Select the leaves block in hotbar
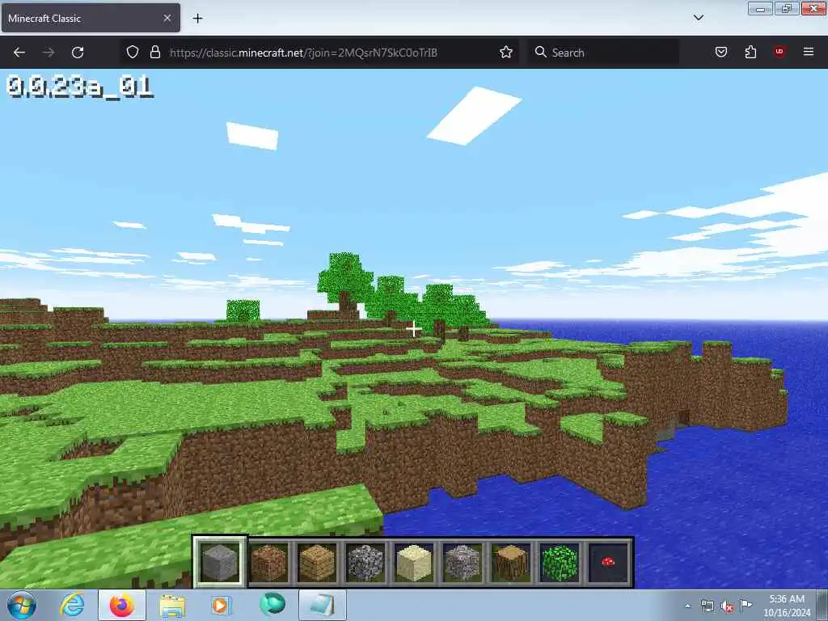This screenshot has width=828, height=621. [x=560, y=563]
